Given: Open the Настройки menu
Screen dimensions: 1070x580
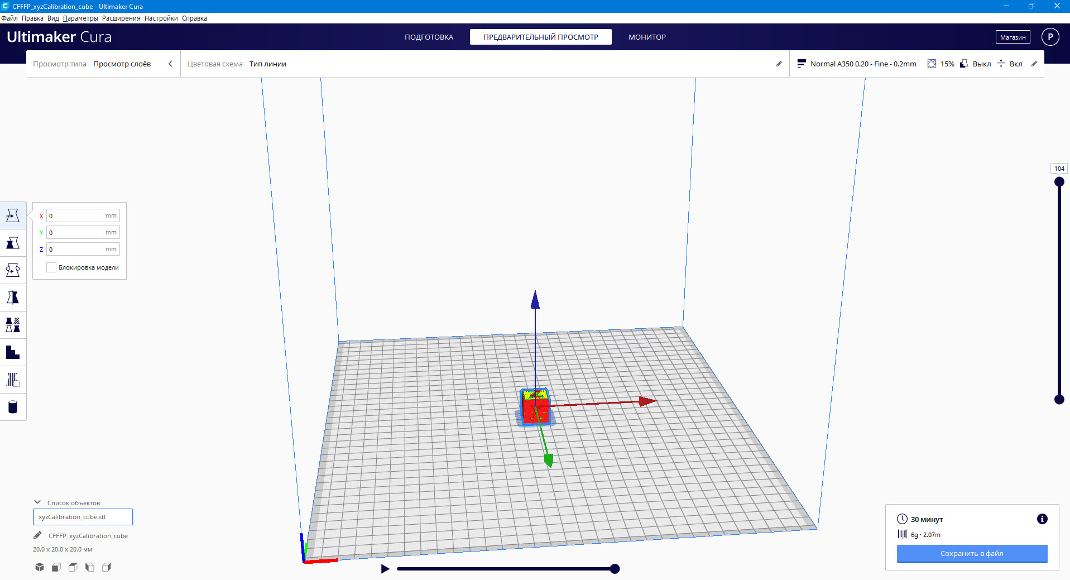Looking at the screenshot, I should pyautogui.click(x=161, y=18).
